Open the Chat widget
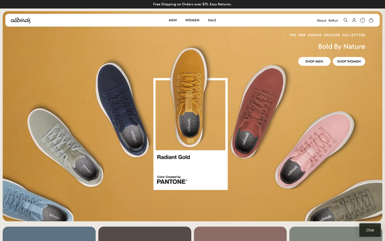This screenshot has width=385, height=241. point(370,230)
